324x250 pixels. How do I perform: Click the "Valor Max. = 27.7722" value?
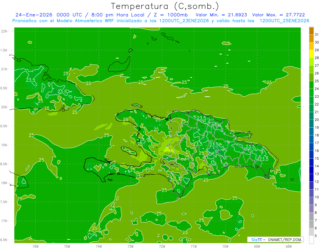point(278,15)
